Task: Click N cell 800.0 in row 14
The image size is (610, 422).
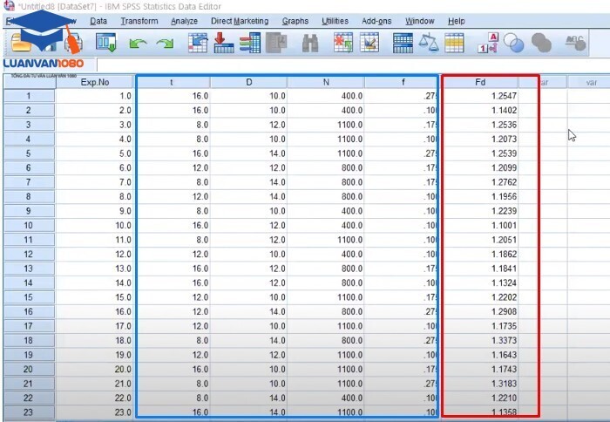Action: 326,283
